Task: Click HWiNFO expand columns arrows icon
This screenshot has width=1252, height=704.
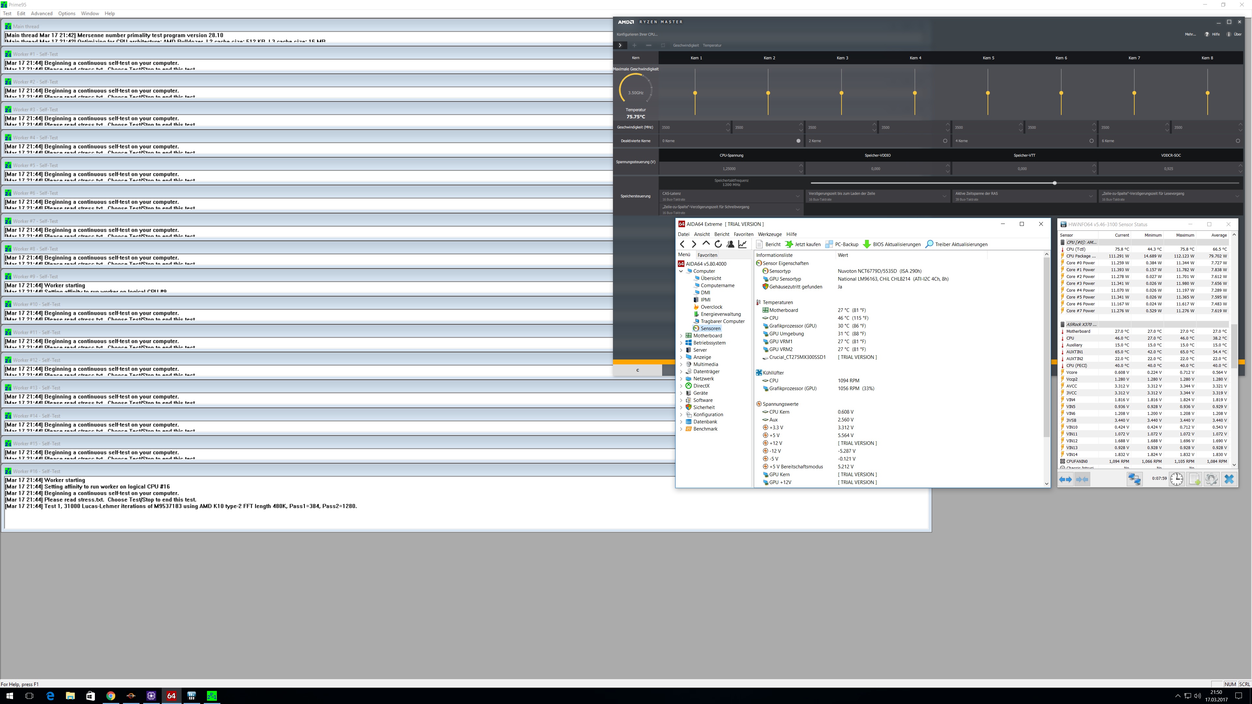Action: [x=1066, y=479]
